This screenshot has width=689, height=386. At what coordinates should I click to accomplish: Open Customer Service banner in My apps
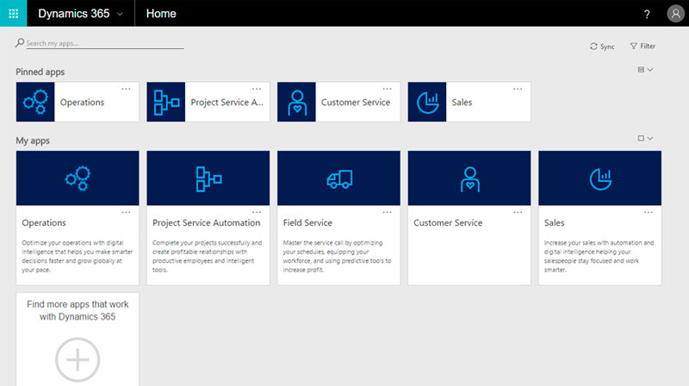(469, 178)
